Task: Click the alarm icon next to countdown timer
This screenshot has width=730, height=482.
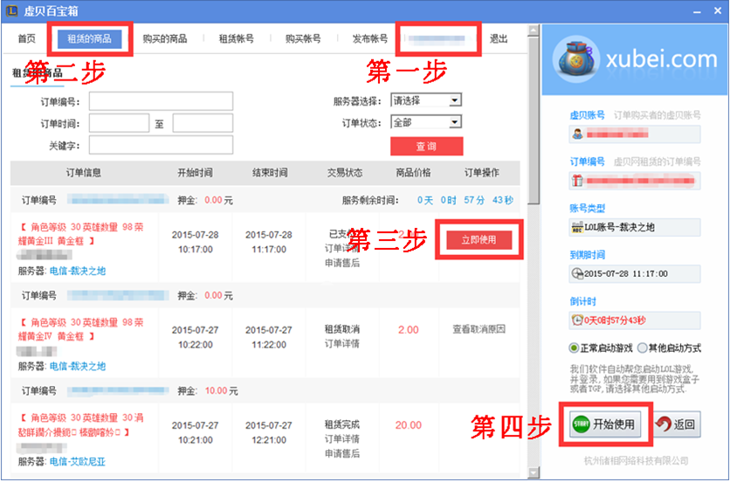Action: pyautogui.click(x=575, y=320)
